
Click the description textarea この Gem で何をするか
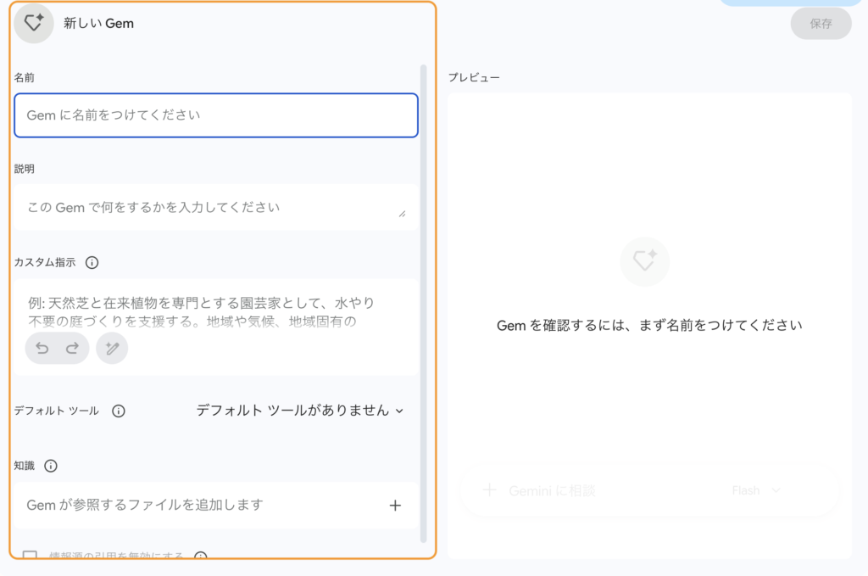coord(216,207)
